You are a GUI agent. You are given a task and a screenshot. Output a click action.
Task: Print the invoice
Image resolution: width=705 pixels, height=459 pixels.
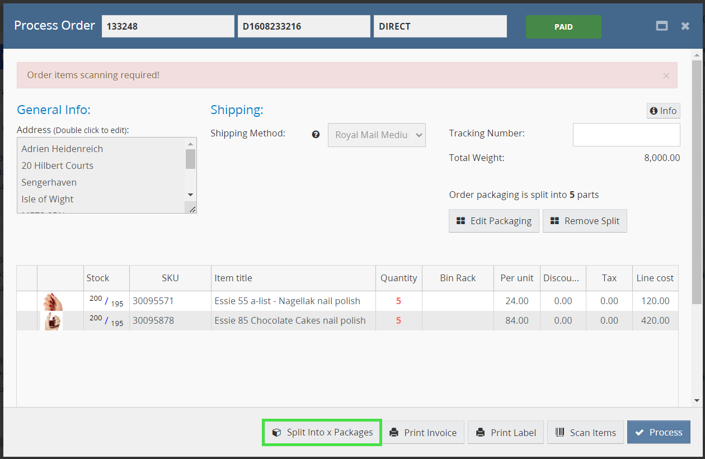(424, 432)
